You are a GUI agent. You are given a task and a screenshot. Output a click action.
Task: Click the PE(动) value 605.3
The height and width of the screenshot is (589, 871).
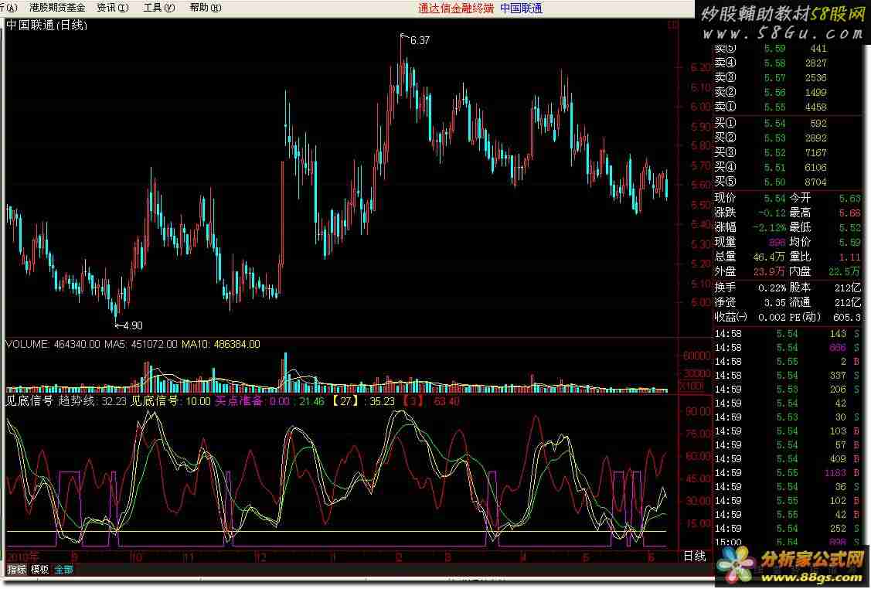click(x=847, y=317)
